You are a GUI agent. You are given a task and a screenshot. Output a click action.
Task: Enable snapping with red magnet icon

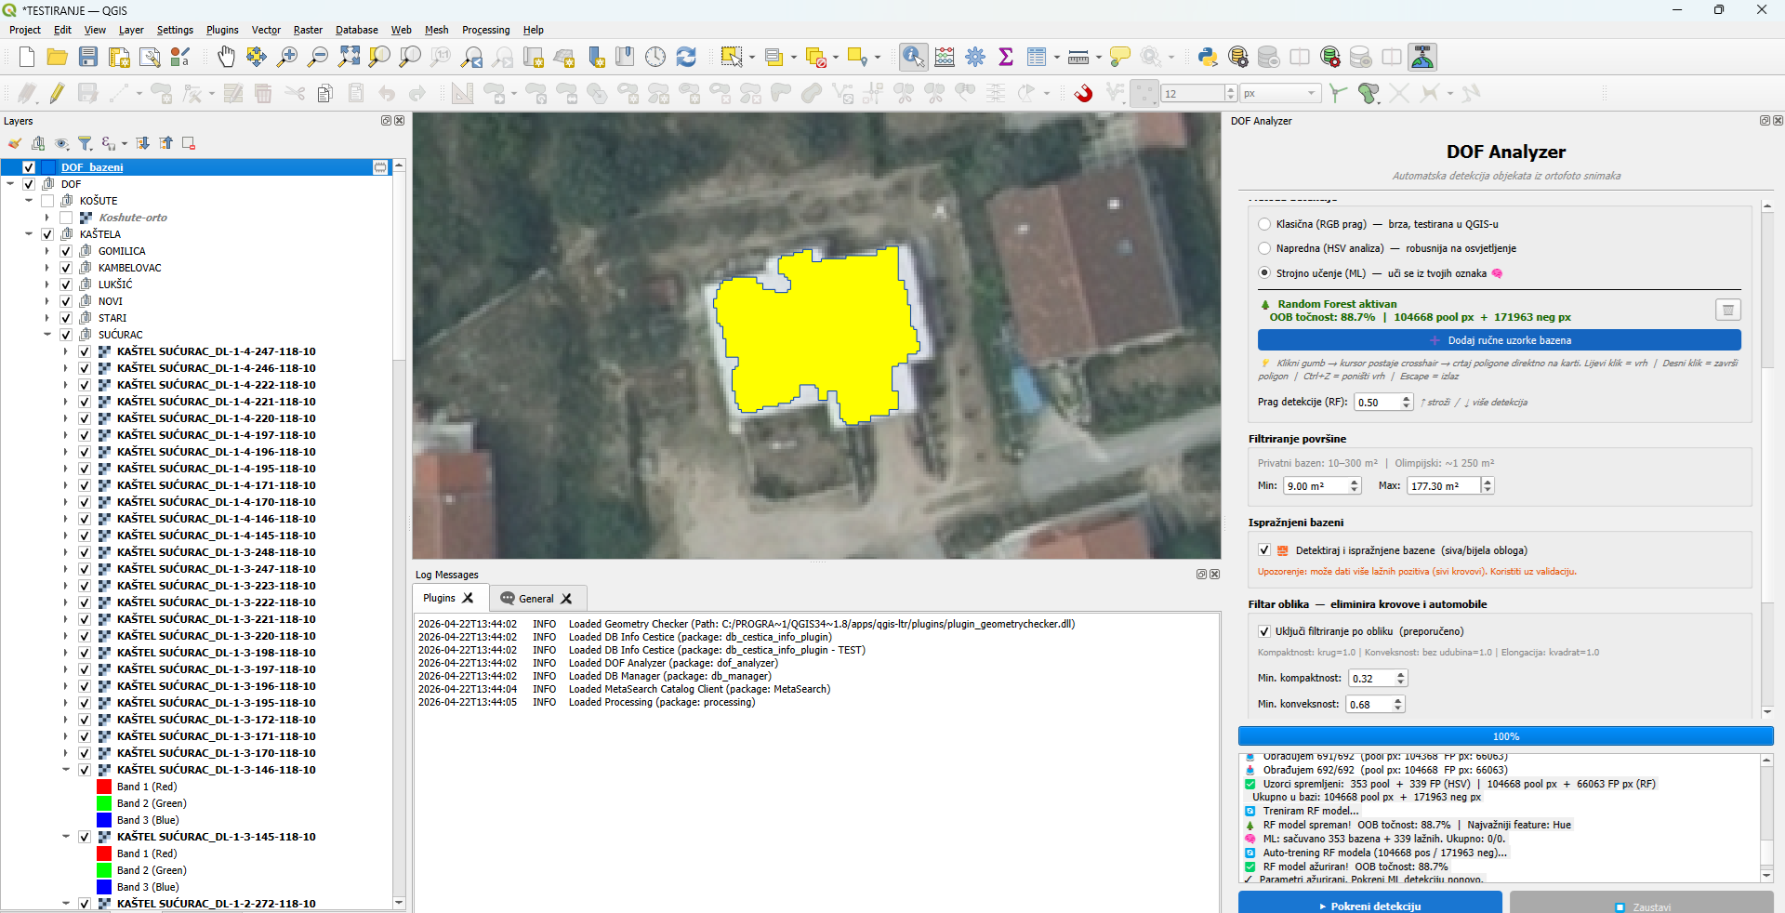click(1083, 93)
